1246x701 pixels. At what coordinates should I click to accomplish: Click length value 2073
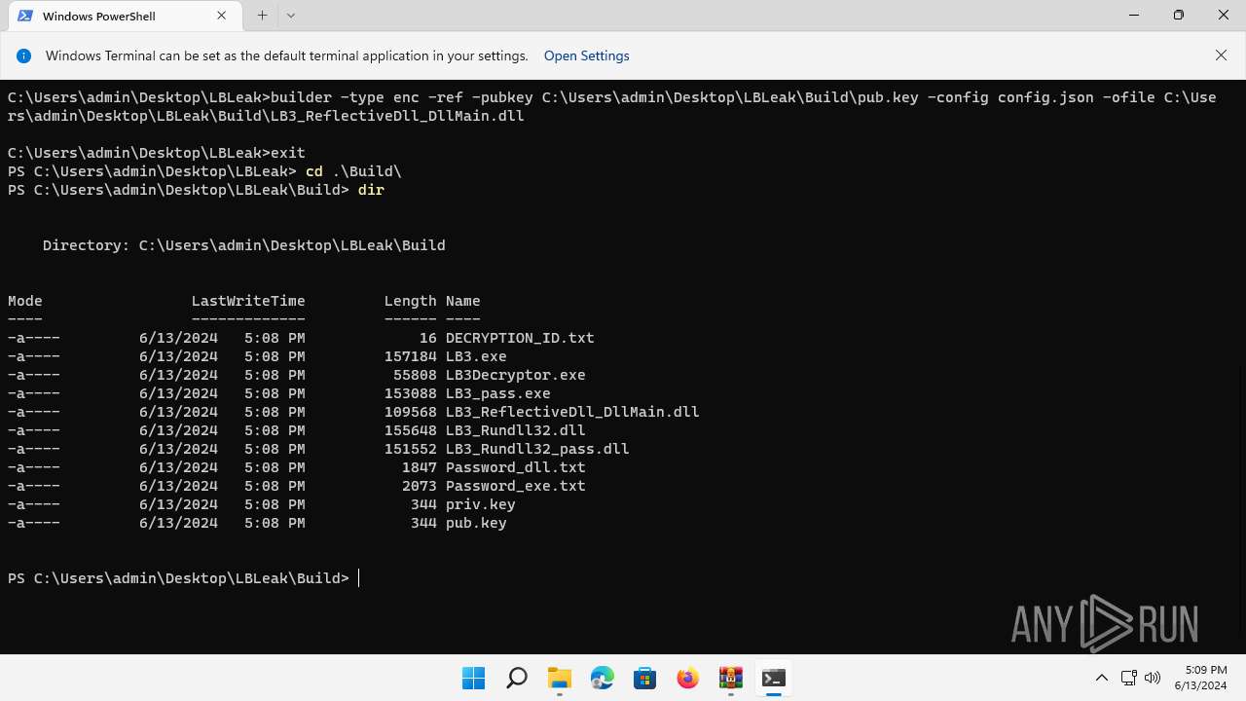(420, 486)
